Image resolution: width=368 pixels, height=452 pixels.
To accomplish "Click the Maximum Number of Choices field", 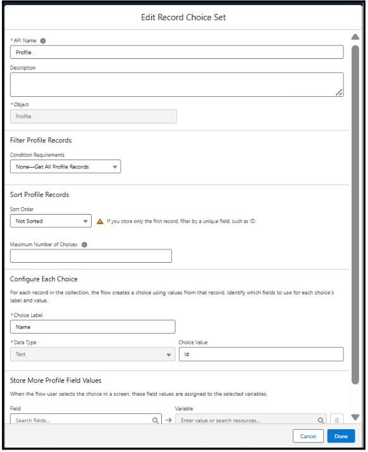I will (x=91, y=256).
